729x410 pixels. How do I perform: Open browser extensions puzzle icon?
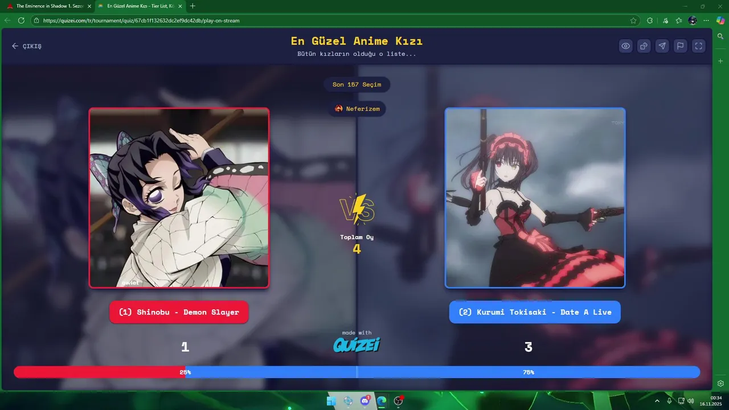tap(650, 20)
